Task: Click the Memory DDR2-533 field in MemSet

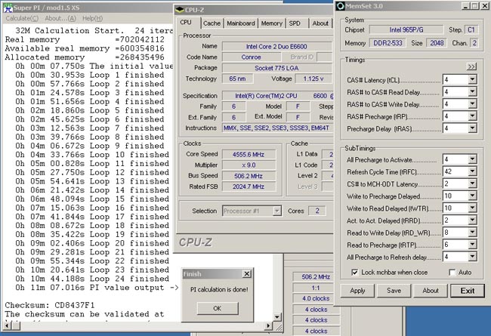Action: tap(388, 43)
